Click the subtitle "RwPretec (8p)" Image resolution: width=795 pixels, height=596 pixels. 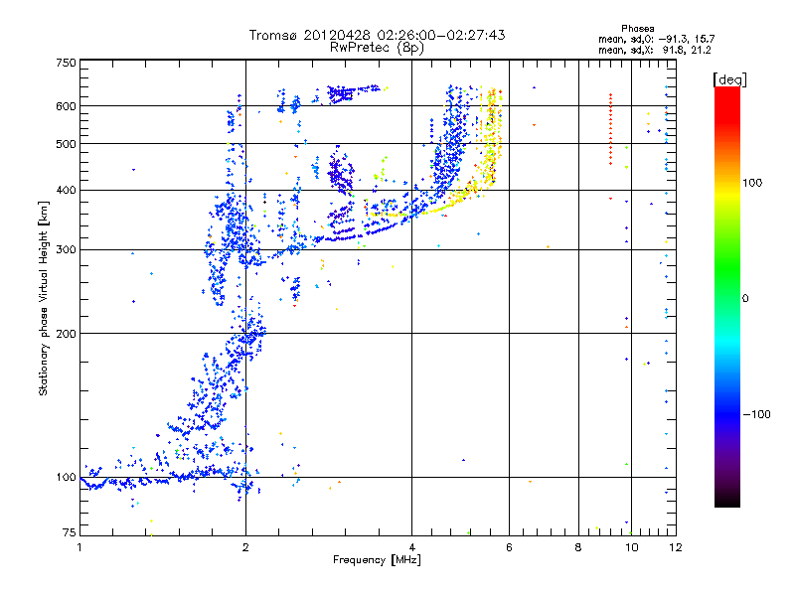377,48
